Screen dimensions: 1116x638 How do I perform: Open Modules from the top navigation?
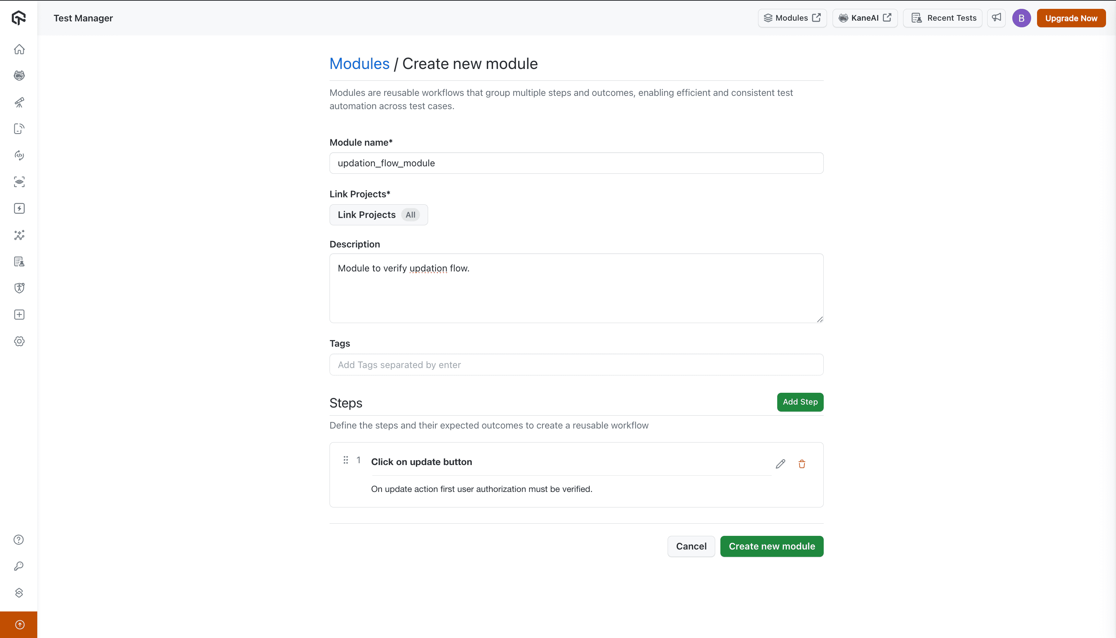792,18
